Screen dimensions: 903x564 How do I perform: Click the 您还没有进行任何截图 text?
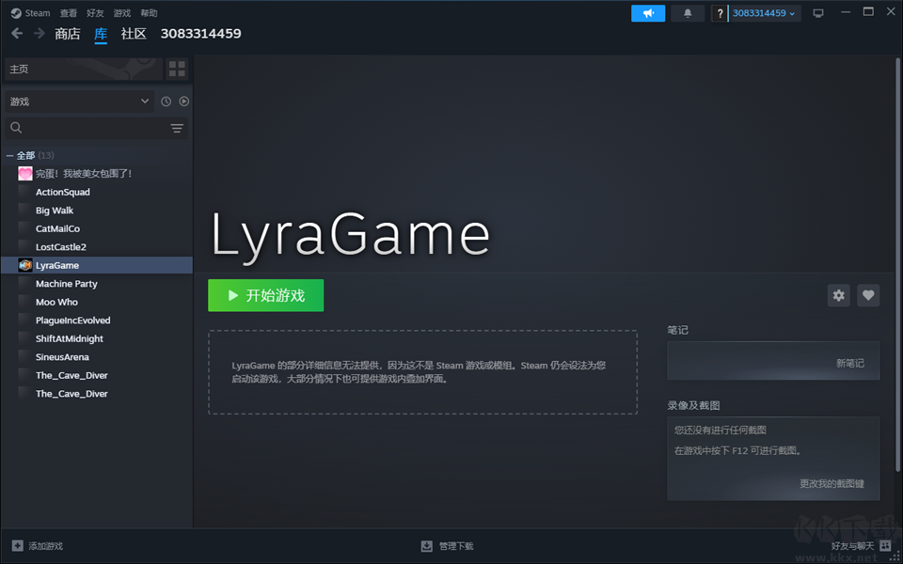tap(720, 430)
